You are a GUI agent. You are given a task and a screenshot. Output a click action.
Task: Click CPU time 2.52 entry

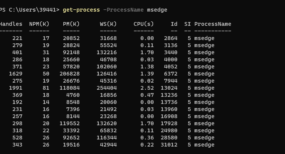click(x=147, y=88)
